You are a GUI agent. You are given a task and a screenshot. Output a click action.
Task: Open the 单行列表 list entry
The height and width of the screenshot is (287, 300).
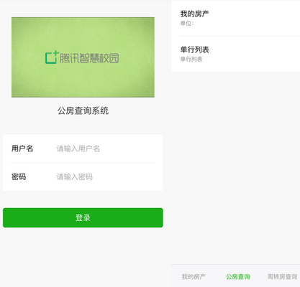click(x=236, y=54)
